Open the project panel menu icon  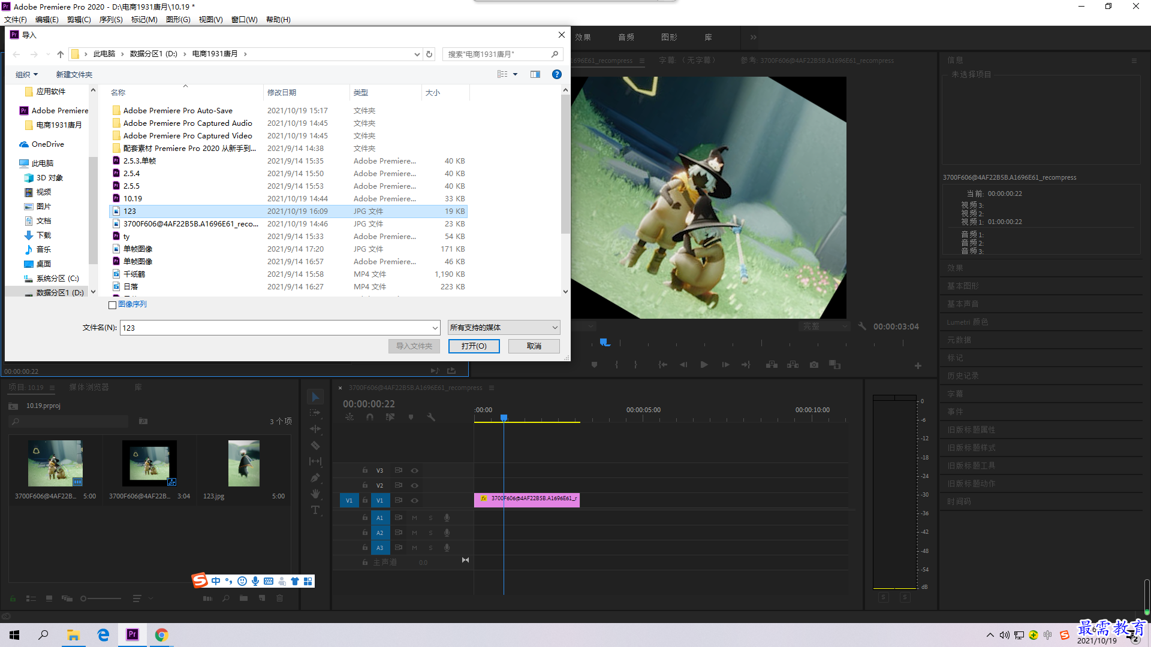(x=52, y=388)
